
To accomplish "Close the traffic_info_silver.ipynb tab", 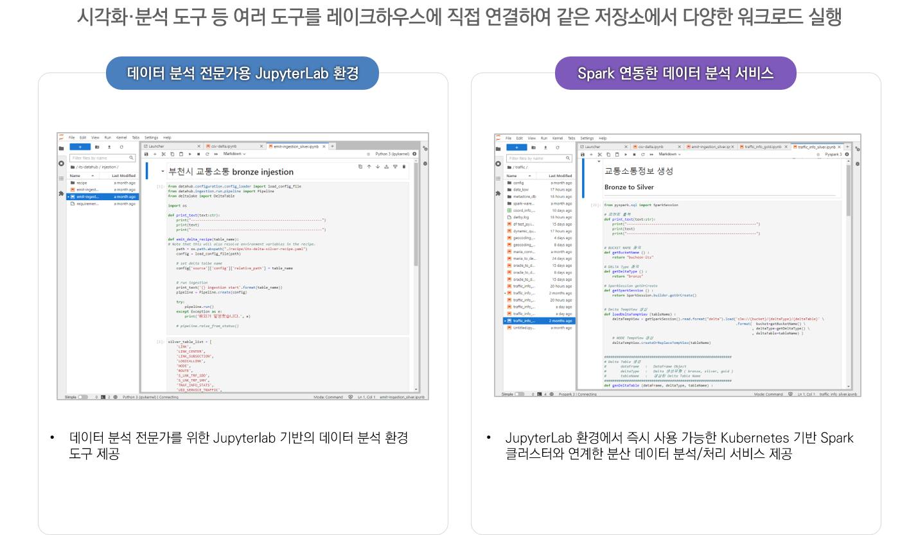I will [839, 147].
